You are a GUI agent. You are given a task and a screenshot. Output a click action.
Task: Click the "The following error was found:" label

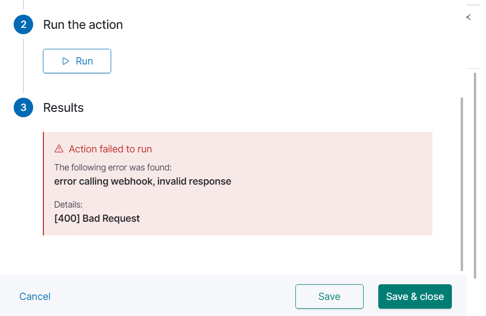(113, 168)
